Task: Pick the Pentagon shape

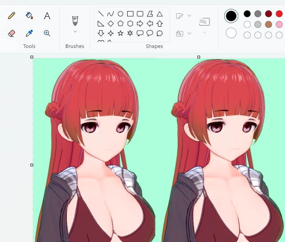Action: click(x=120, y=24)
